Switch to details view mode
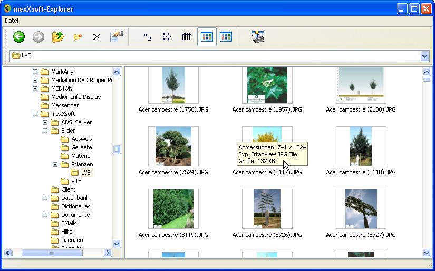Screen dimensions: 435x271 [186, 37]
